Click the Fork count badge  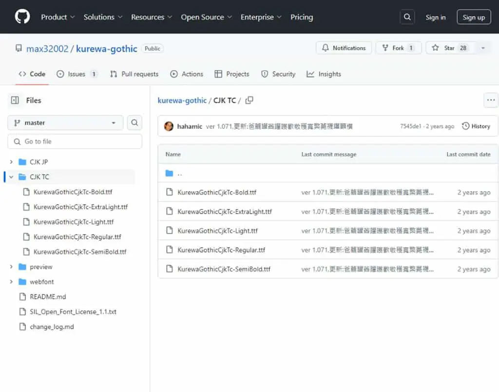tap(411, 48)
